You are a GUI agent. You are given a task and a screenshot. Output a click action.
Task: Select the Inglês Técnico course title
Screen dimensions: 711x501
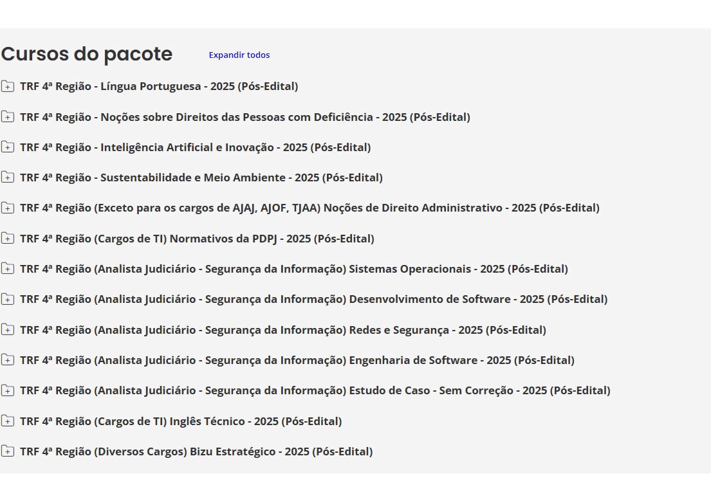pyautogui.click(x=181, y=421)
